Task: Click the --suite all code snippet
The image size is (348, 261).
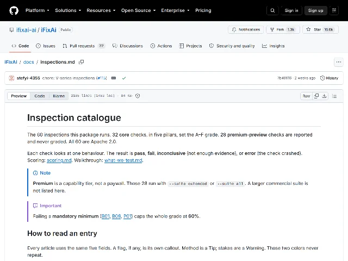Action: point(230,184)
